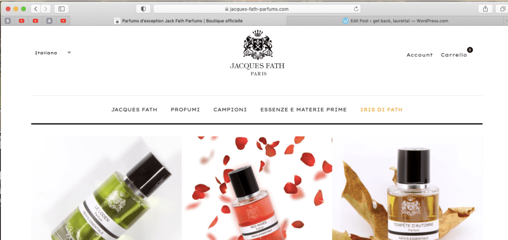Open the Share sheet icon
508x240 pixels.
pos(485,9)
